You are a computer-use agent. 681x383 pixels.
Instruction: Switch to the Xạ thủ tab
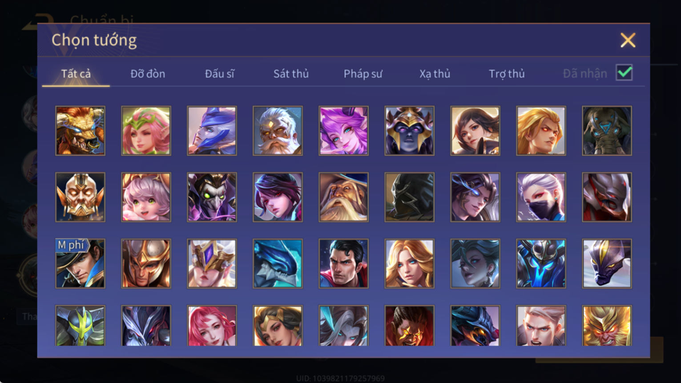coord(435,74)
